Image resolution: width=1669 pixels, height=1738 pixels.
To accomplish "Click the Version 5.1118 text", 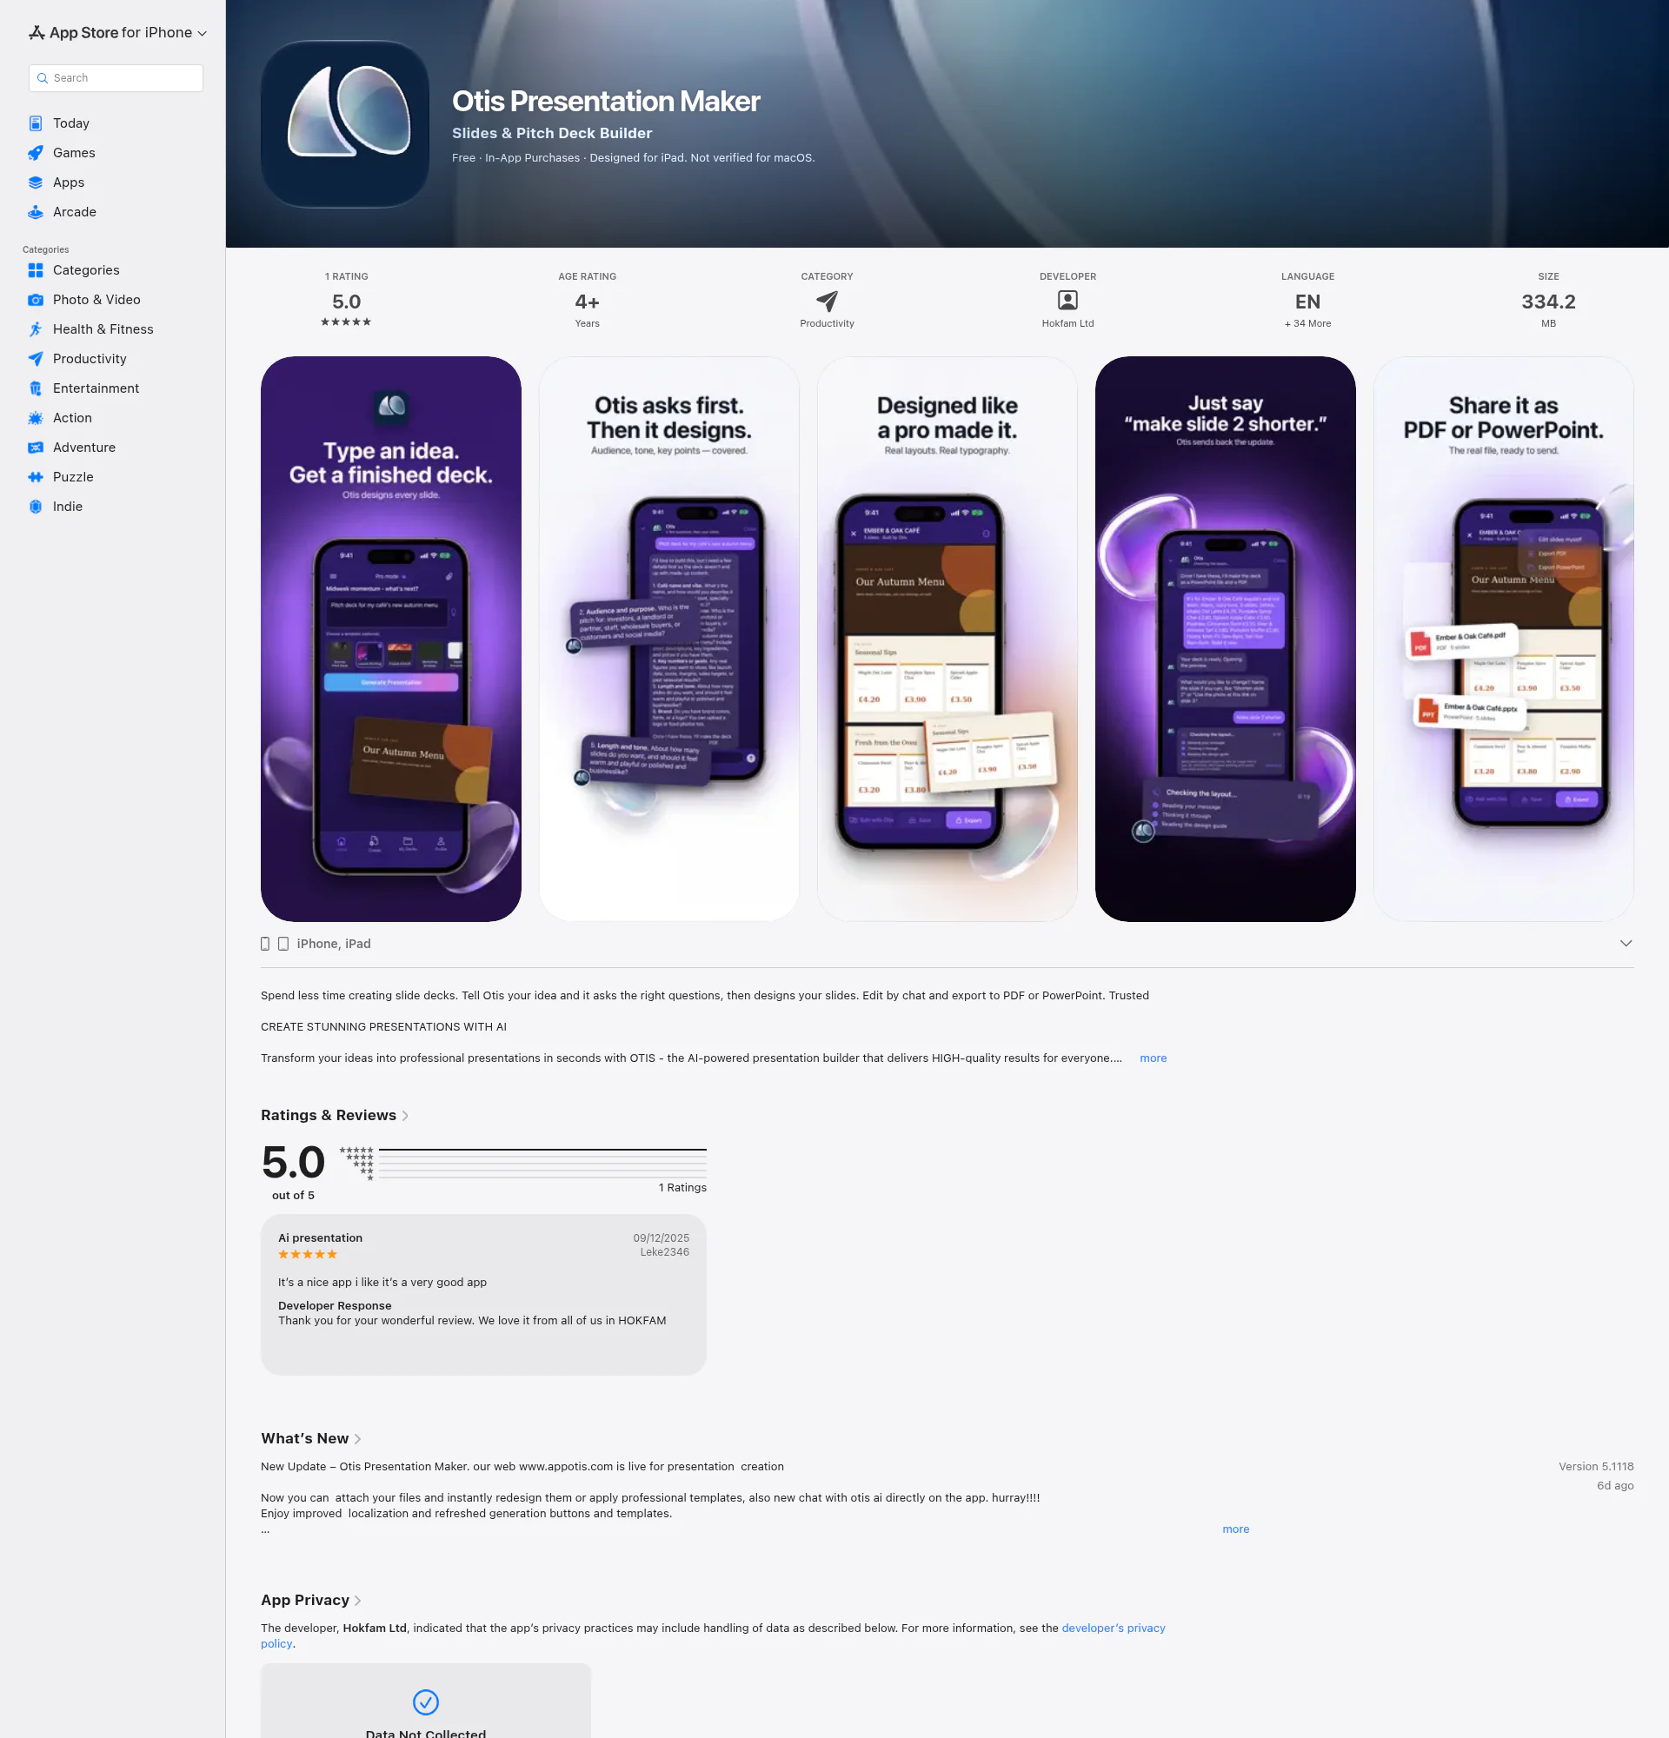I will [x=1595, y=1467].
